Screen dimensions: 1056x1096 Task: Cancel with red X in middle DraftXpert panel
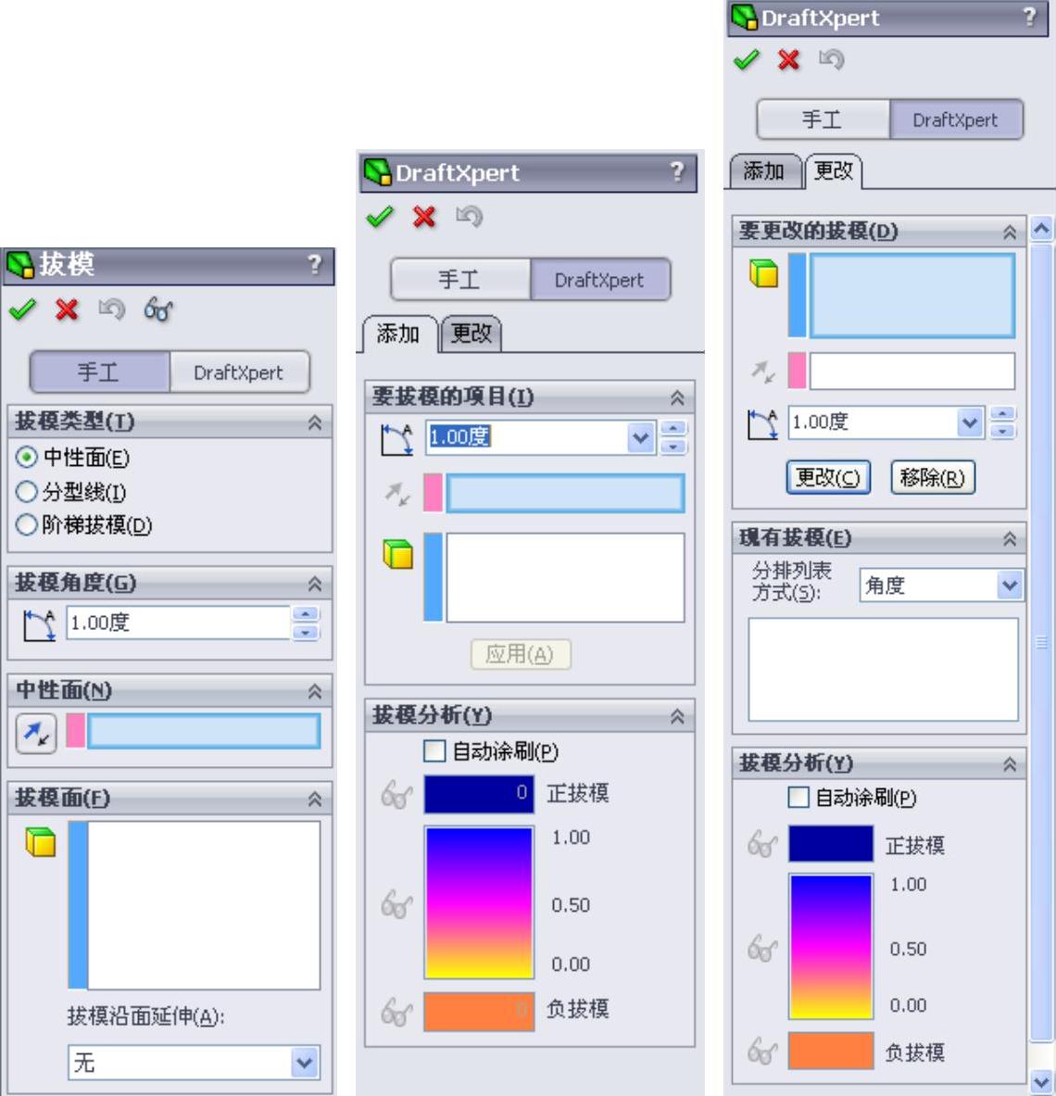424,217
